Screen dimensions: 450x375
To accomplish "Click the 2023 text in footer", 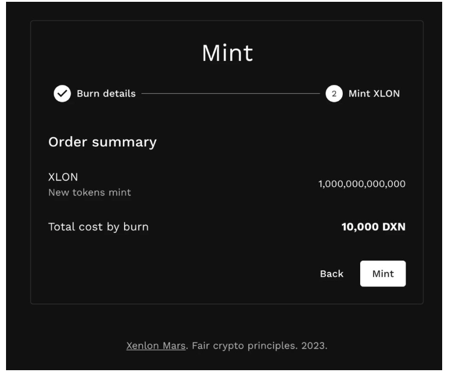I will [x=313, y=346].
